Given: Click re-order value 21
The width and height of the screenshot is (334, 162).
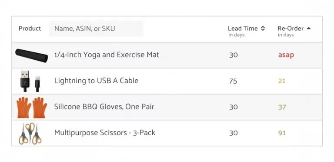Looking at the screenshot, I should 282,81.
